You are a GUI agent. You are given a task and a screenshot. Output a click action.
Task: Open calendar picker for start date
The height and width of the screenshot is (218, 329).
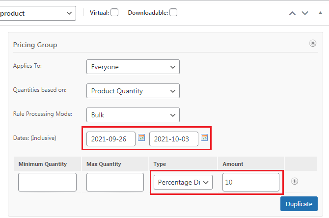coord(141,137)
